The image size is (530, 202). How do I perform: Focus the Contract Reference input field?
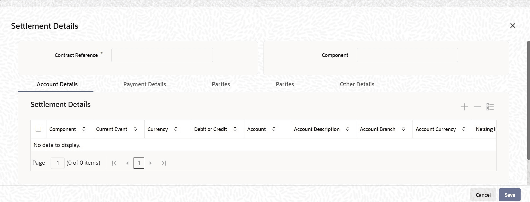(162, 55)
